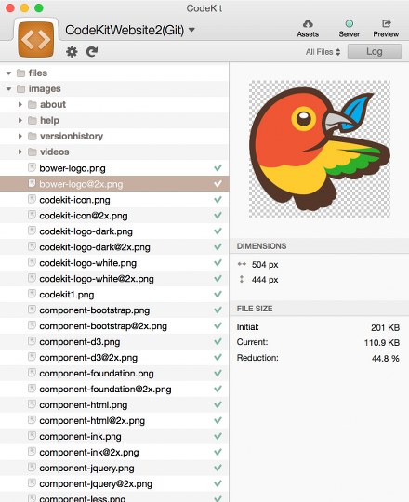This screenshot has width=409, height=502.
Task: Select the component-ink@2x.png file
Action: (x=89, y=453)
